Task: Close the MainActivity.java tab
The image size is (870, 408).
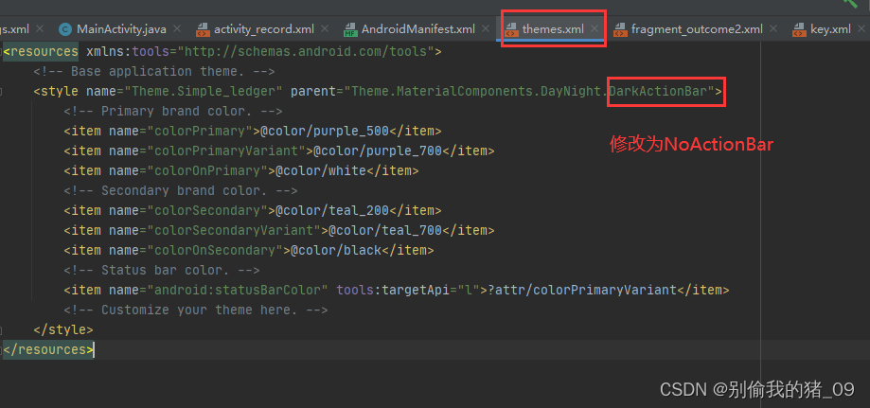Action: coord(176,28)
